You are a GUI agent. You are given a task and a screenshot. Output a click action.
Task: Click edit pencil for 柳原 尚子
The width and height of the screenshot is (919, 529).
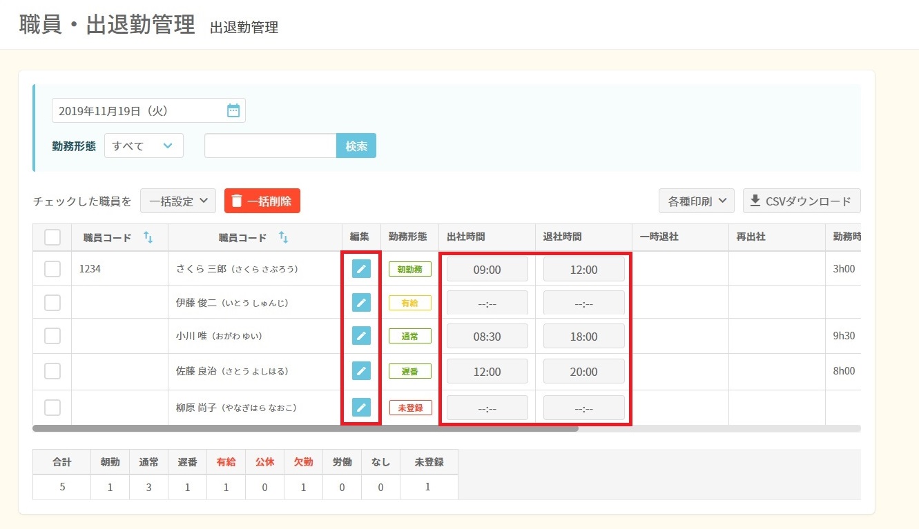361,407
